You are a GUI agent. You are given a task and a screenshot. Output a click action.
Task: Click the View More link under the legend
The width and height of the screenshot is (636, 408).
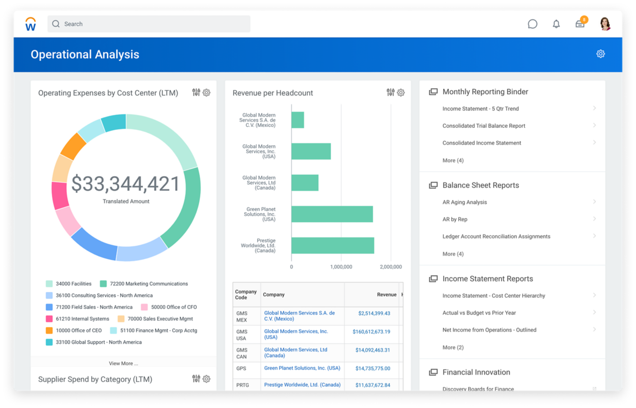(x=123, y=363)
